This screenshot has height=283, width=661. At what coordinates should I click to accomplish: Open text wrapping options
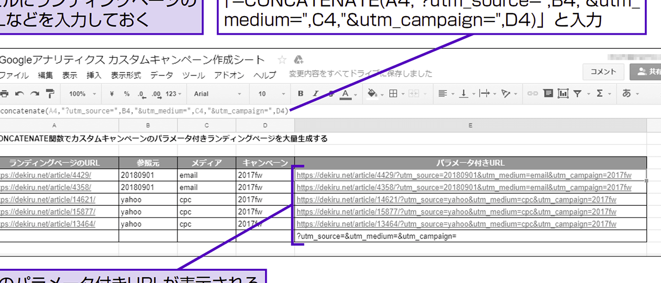(484, 94)
